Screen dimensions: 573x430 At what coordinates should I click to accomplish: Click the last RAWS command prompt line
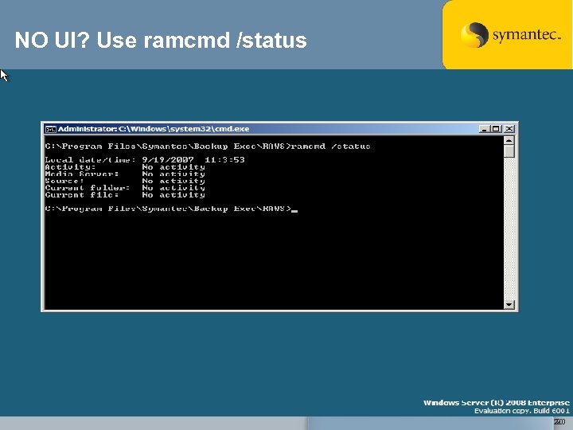(x=171, y=209)
